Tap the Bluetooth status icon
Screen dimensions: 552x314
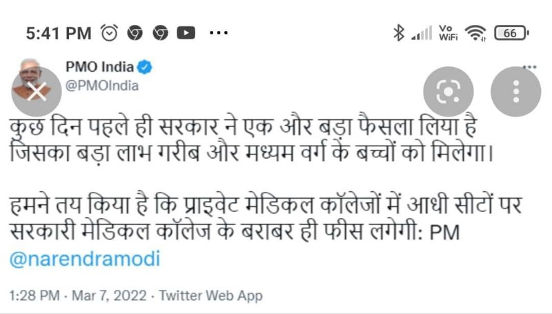click(398, 32)
